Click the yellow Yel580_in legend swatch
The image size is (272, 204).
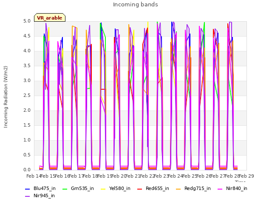(103, 189)
